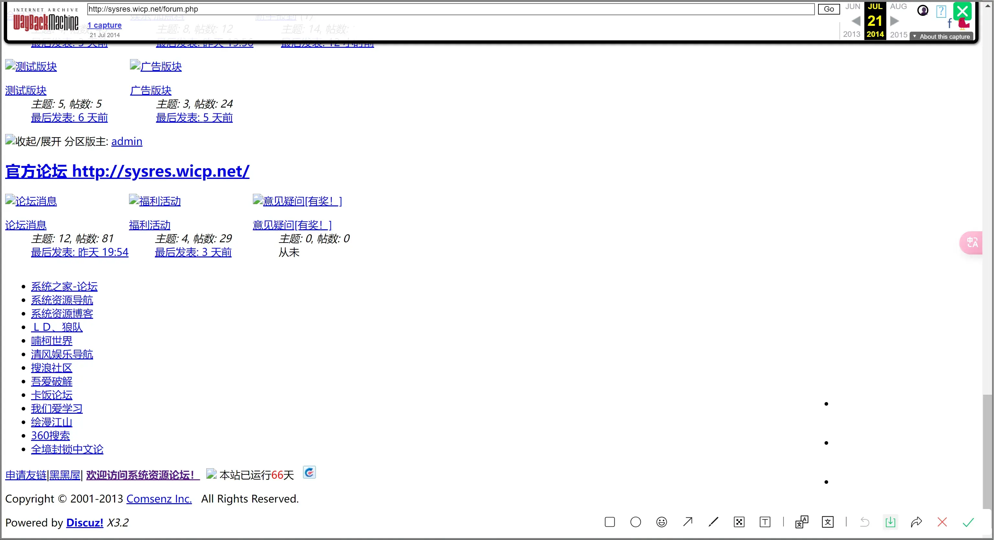Expand the About this capture dropdown
This screenshot has width=994, height=540.
pyautogui.click(x=941, y=36)
